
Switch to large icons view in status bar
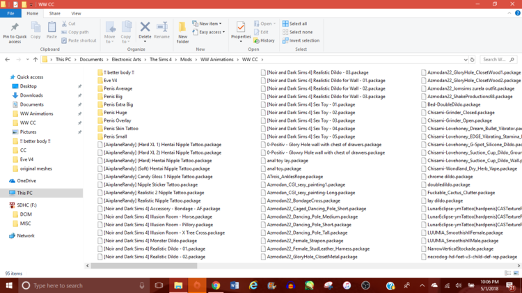point(516,273)
